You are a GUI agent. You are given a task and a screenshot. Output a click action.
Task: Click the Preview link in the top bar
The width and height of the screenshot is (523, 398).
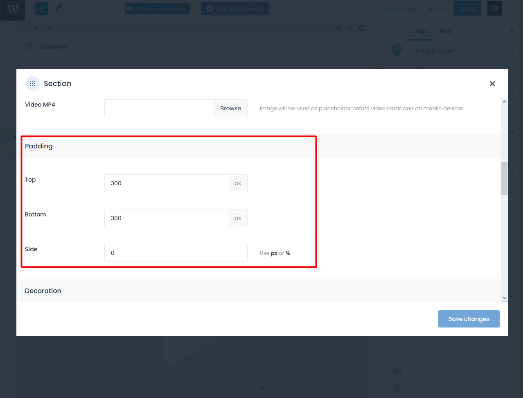pyautogui.click(x=437, y=9)
